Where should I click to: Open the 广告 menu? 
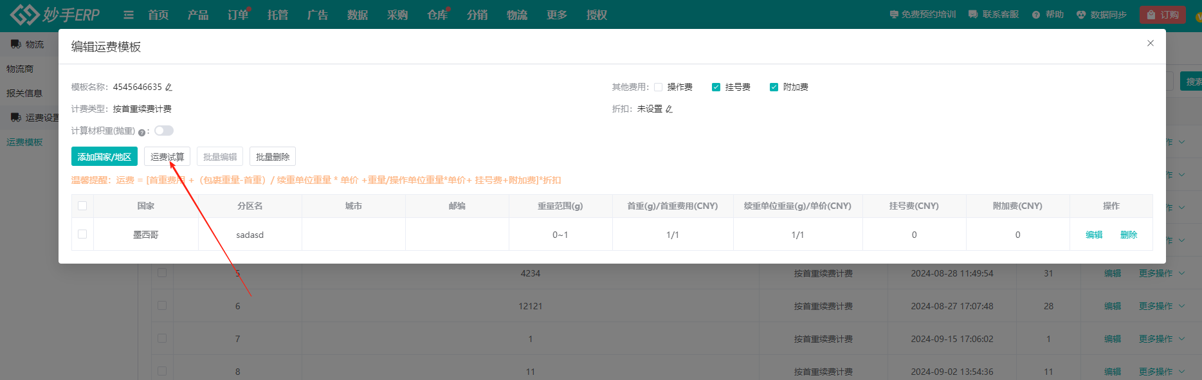pyautogui.click(x=318, y=15)
